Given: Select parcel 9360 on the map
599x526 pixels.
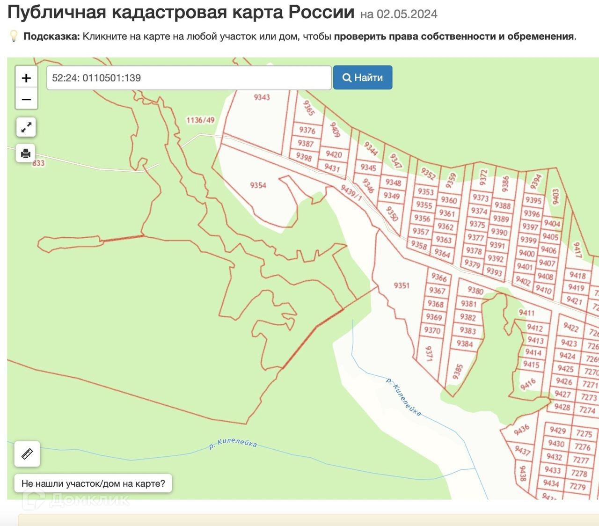Looking at the screenshot, I should pyautogui.click(x=449, y=200).
